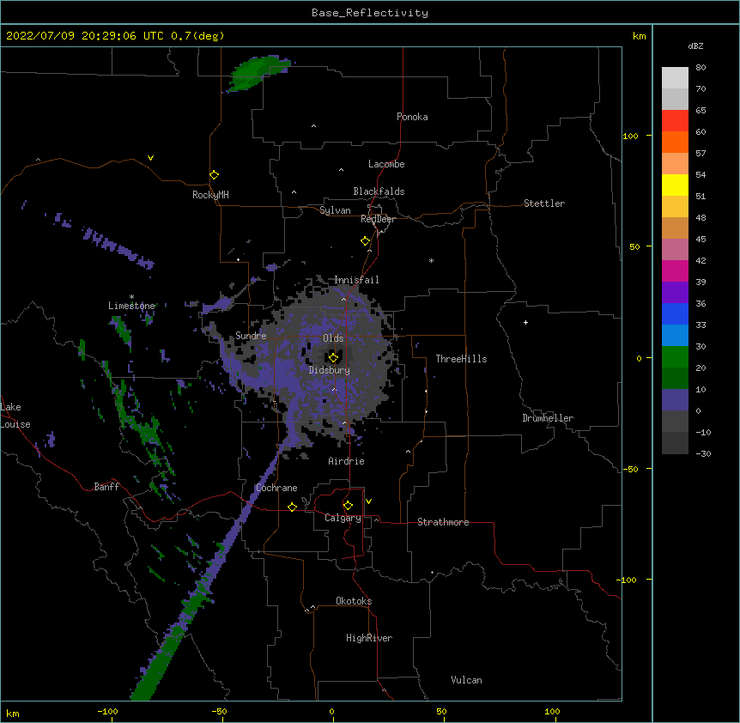Click the asterisk marker above Limestone
The image size is (740, 723).
(131, 297)
